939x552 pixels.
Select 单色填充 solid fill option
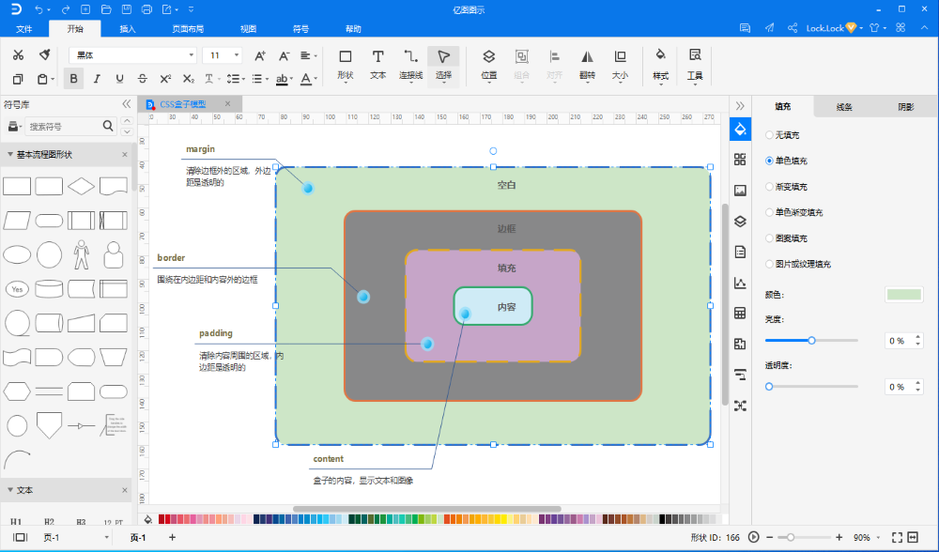pos(786,161)
